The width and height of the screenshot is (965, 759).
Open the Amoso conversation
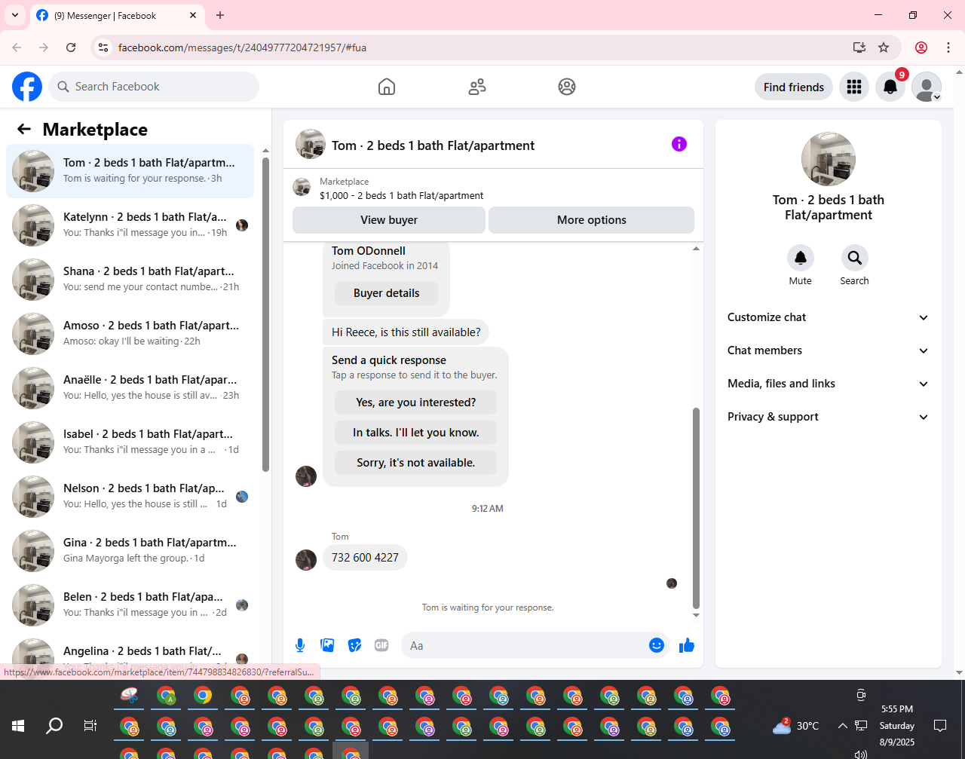[x=130, y=334]
